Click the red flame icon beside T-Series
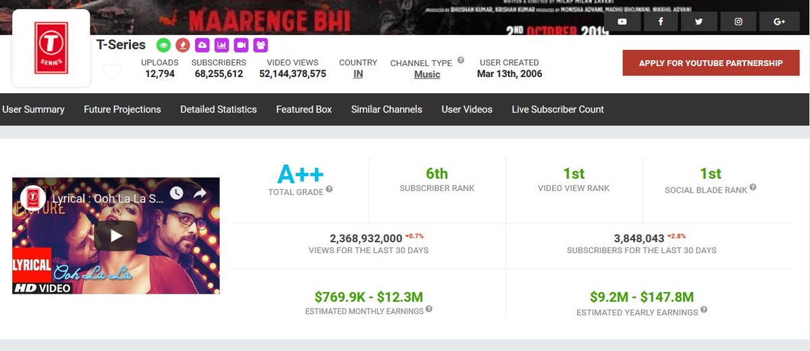This screenshot has height=351, width=810. pos(182,45)
